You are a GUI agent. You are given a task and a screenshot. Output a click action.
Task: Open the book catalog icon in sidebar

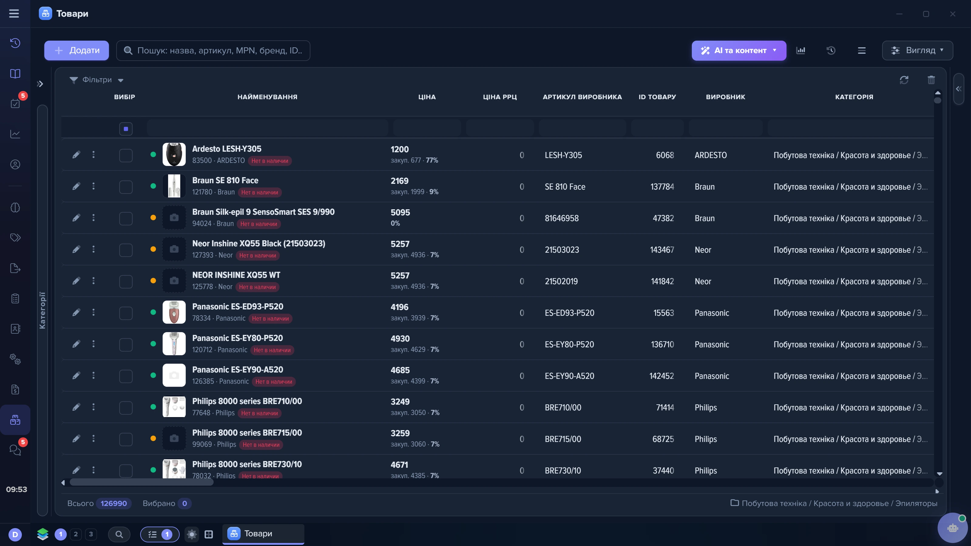click(15, 73)
